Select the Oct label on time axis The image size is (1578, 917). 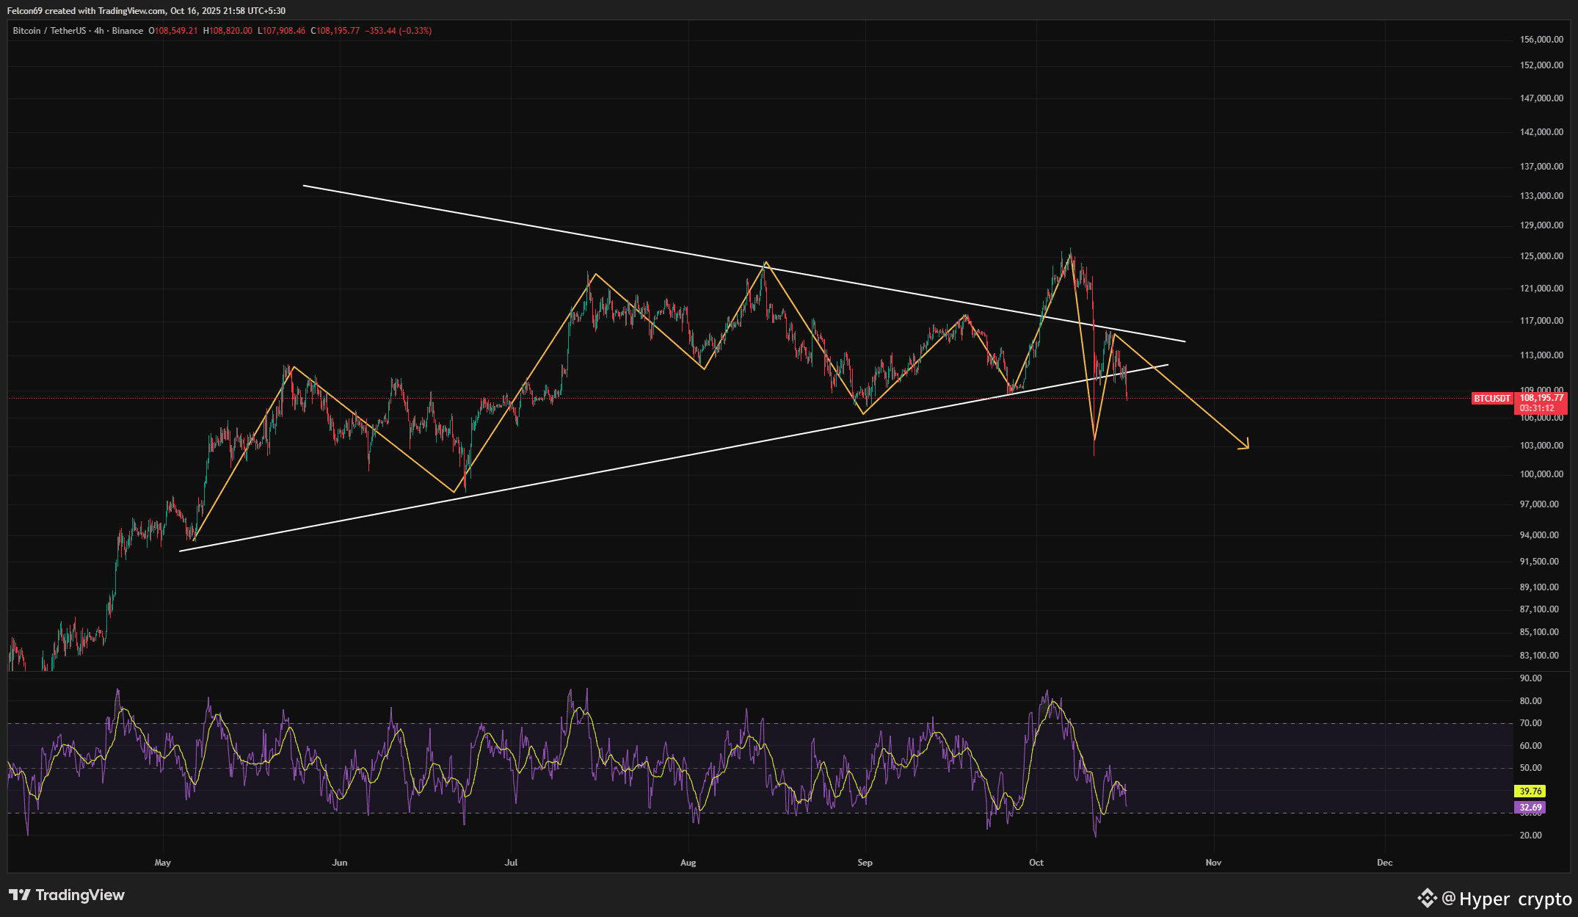click(x=1036, y=863)
